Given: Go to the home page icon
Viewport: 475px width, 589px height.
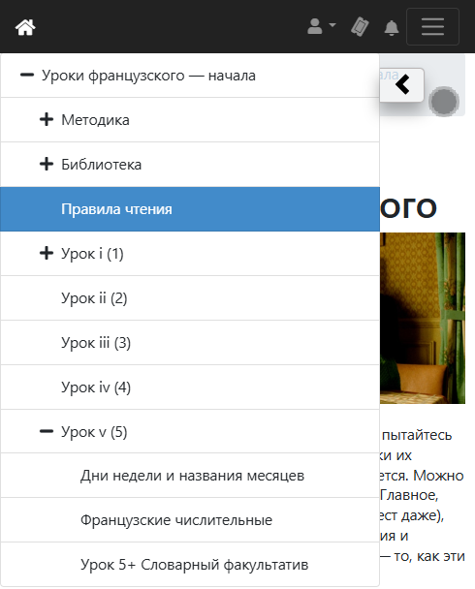Looking at the screenshot, I should click(25, 27).
